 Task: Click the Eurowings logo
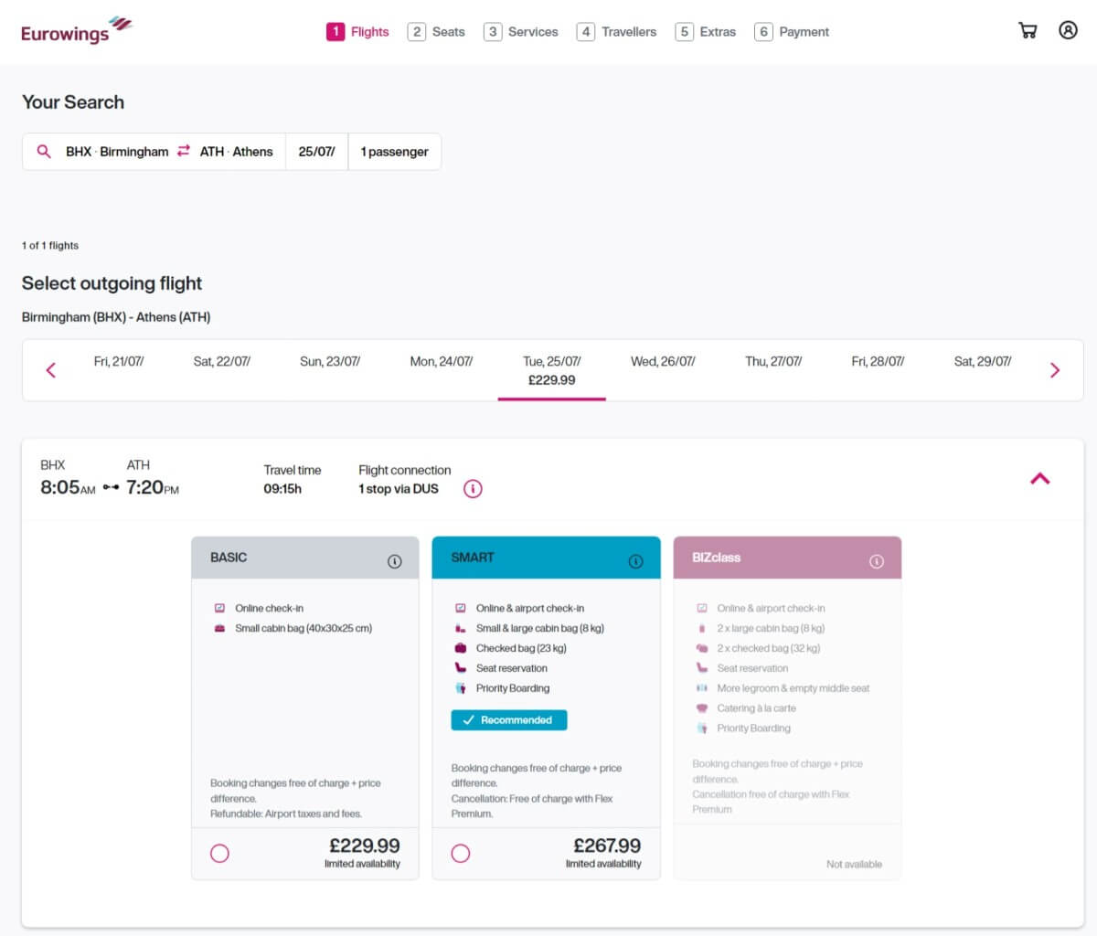pyautogui.click(x=77, y=30)
